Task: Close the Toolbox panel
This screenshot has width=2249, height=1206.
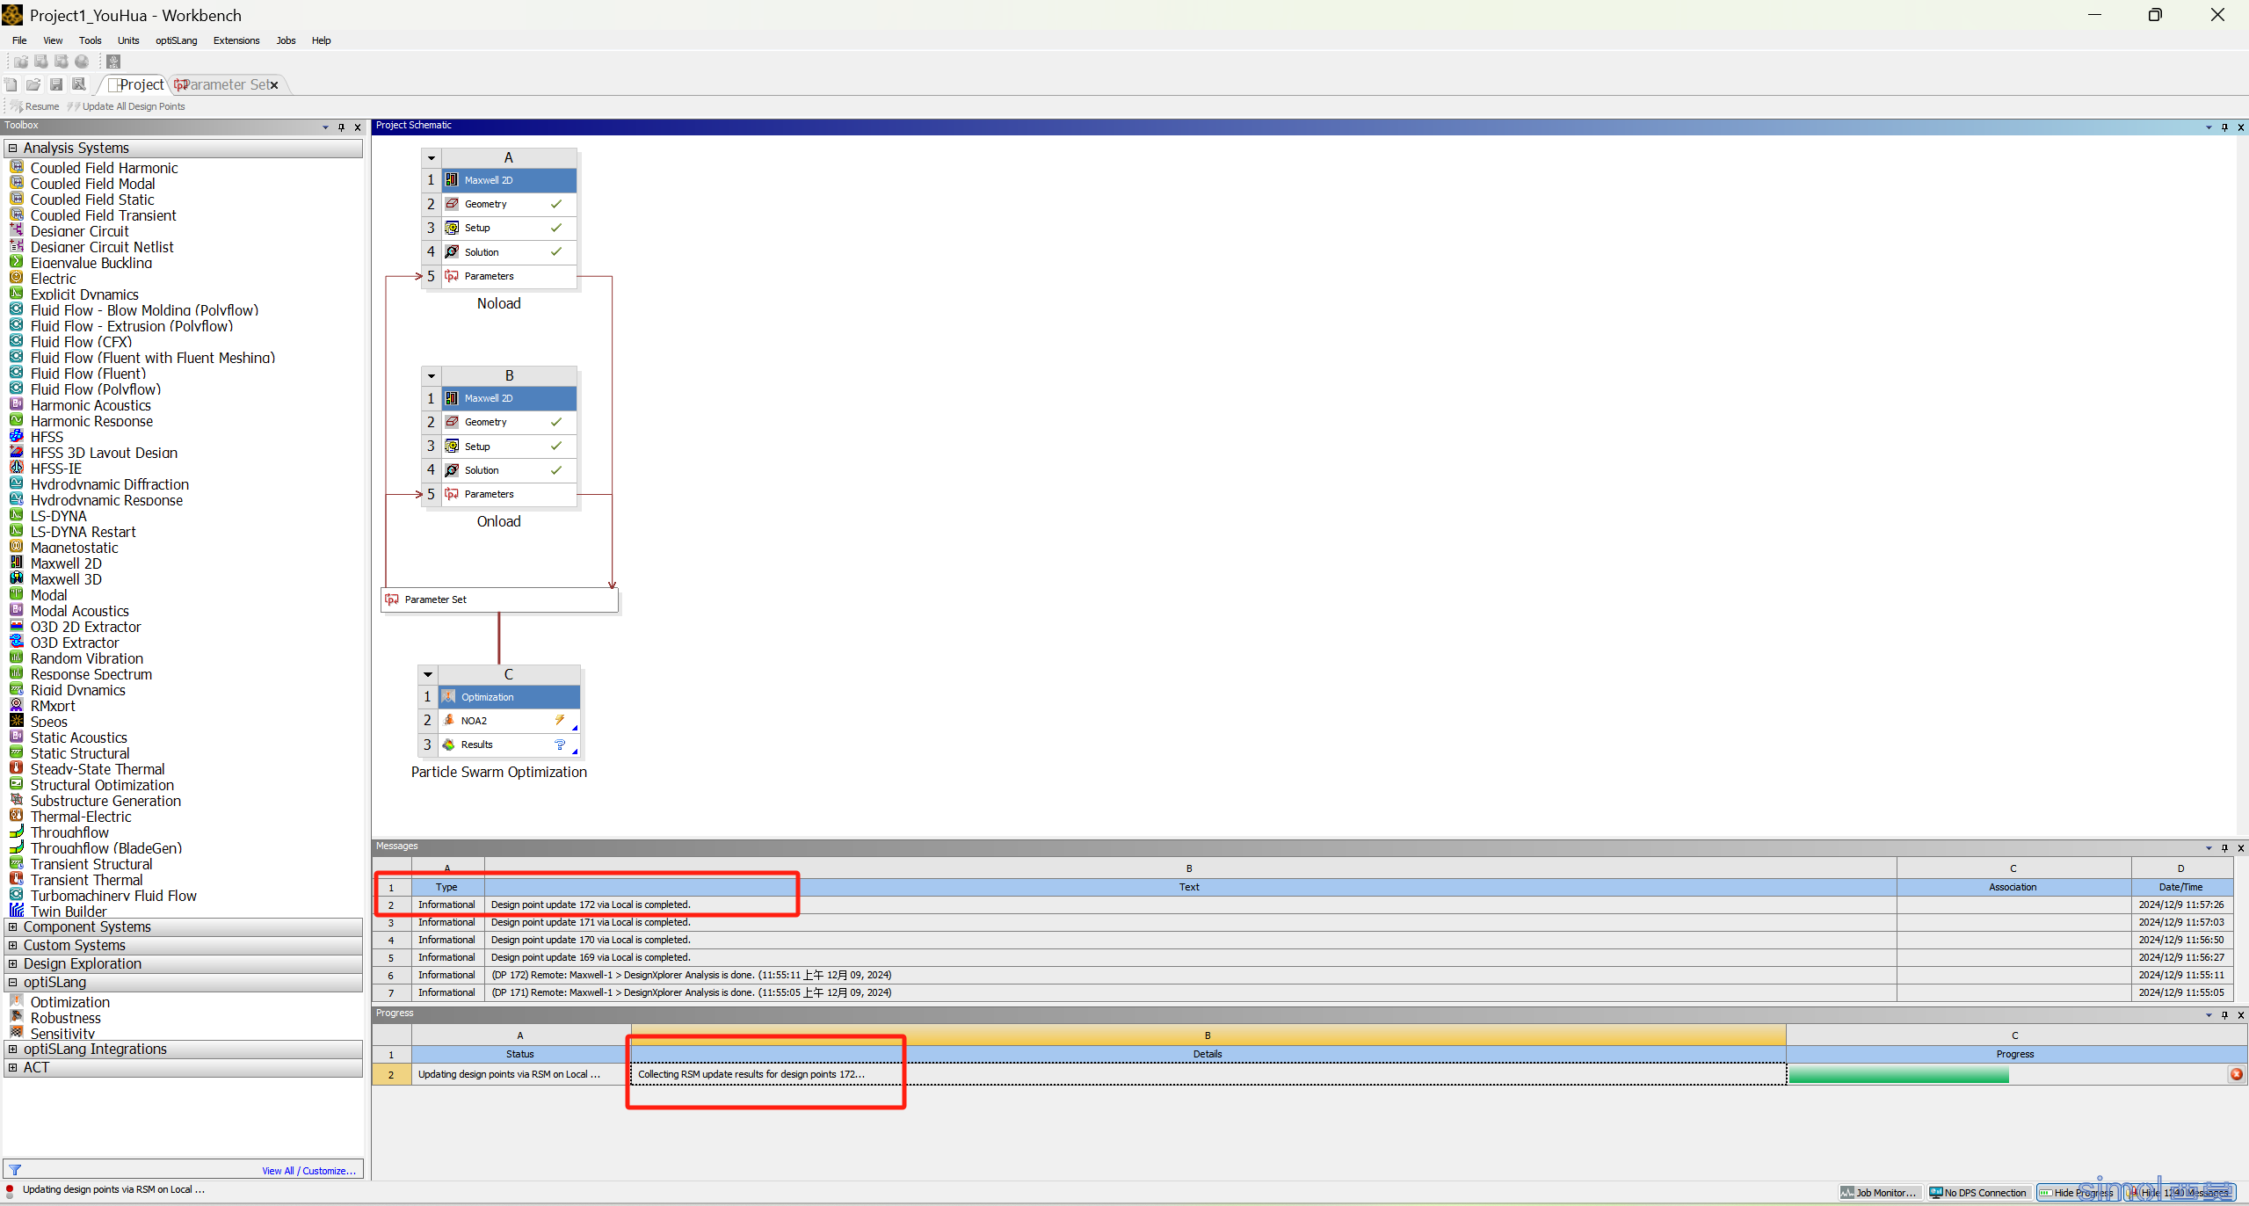Action: coord(358,127)
